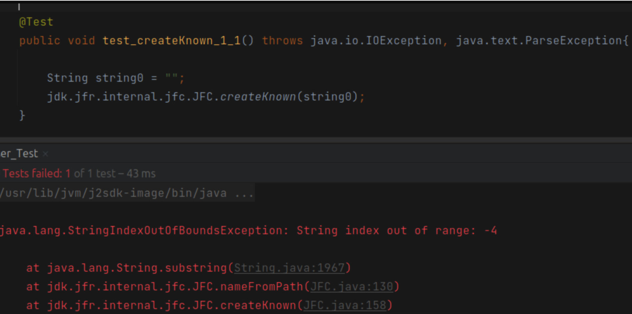Screen dimensions: 632x314
Task: Click the test_createKnown_1_1 method name
Action: tap(171, 40)
